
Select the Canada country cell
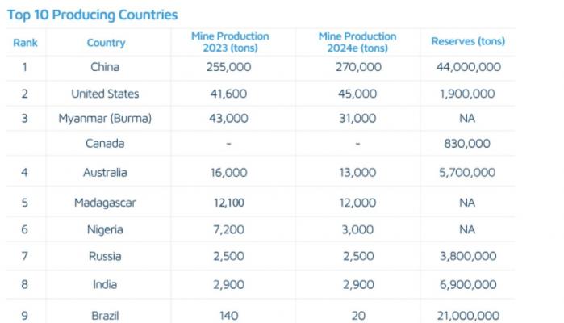point(105,144)
